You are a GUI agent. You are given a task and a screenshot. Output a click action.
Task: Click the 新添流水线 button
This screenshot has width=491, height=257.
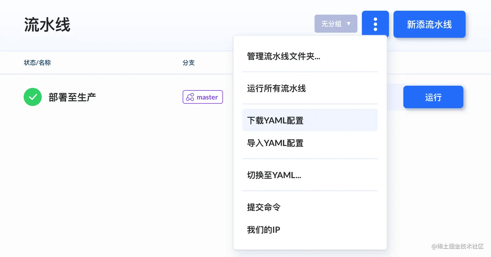(x=430, y=24)
